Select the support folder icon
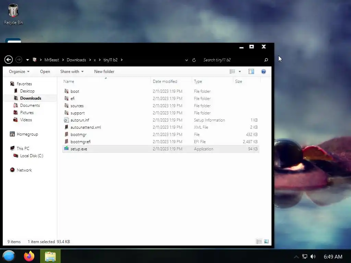The image size is (351, 263). pos(66,112)
